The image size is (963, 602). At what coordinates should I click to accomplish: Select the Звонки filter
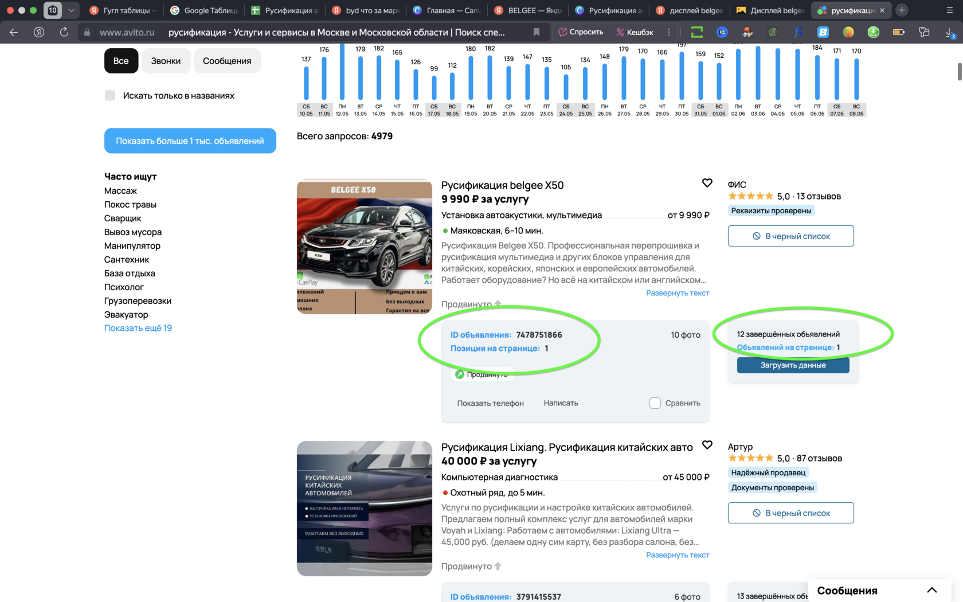166,61
